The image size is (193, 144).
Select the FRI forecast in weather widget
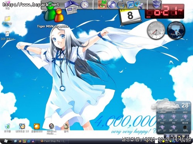click(x=173, y=127)
